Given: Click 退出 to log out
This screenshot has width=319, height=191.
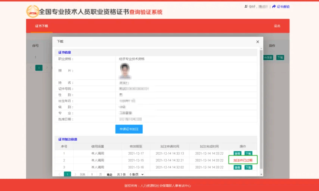Looking at the screenshot, I should [277, 26].
